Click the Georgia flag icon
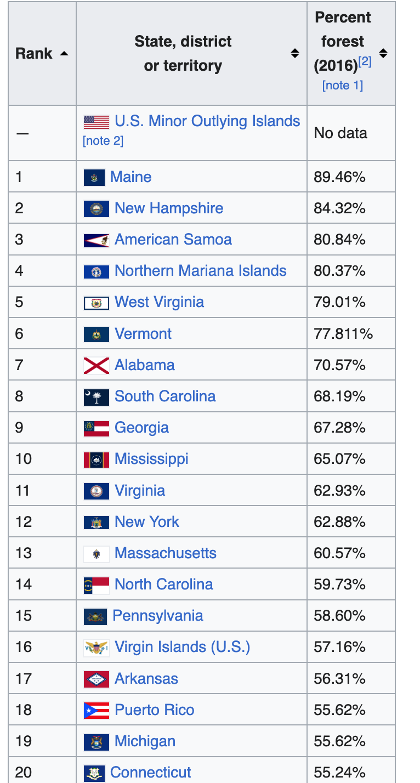420x783 pixels. [x=96, y=428]
